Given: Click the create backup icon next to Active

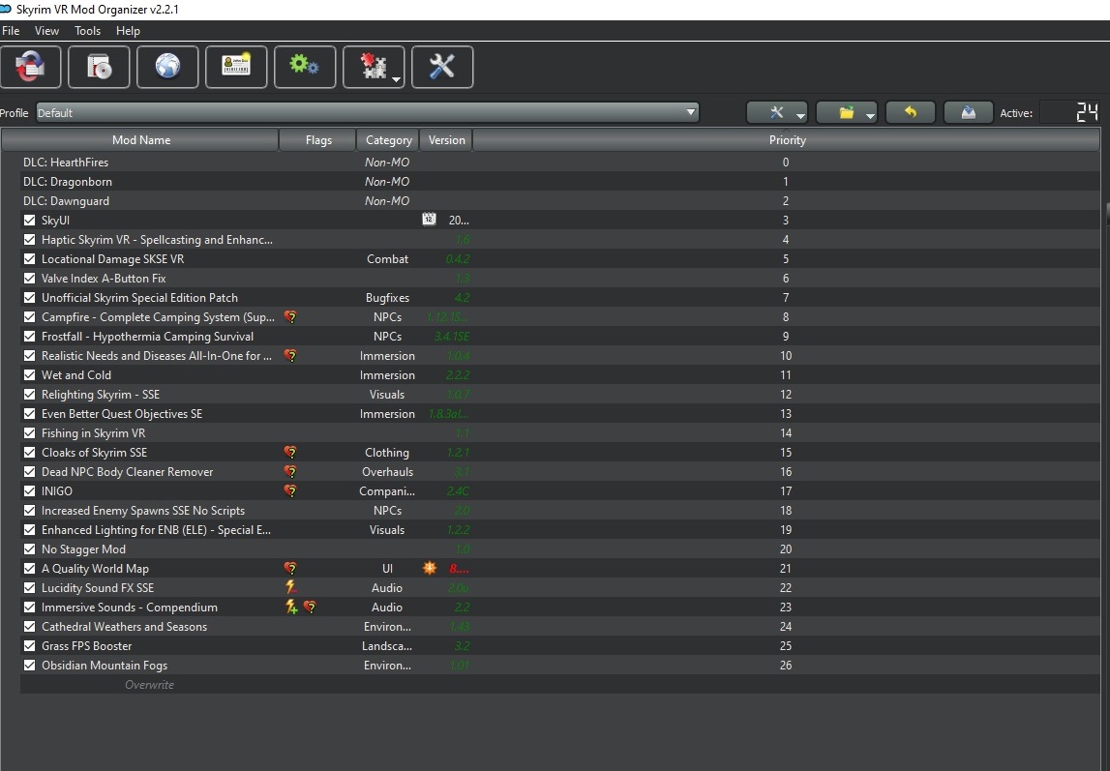Looking at the screenshot, I should click(x=969, y=112).
